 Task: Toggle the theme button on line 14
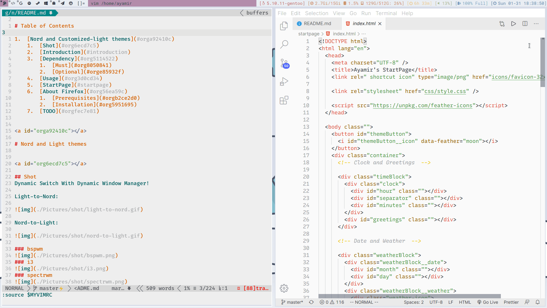click(x=372, y=134)
